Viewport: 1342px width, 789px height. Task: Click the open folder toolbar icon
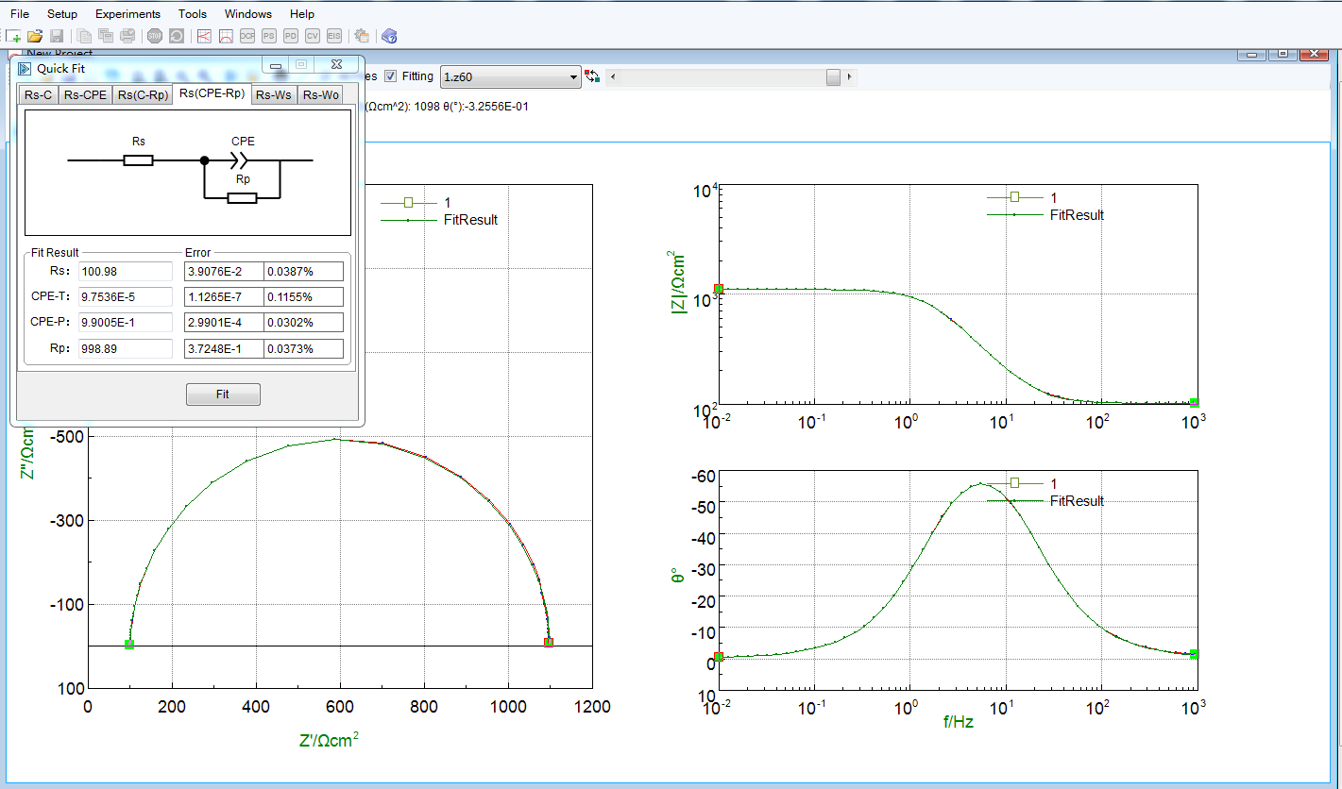[x=35, y=36]
